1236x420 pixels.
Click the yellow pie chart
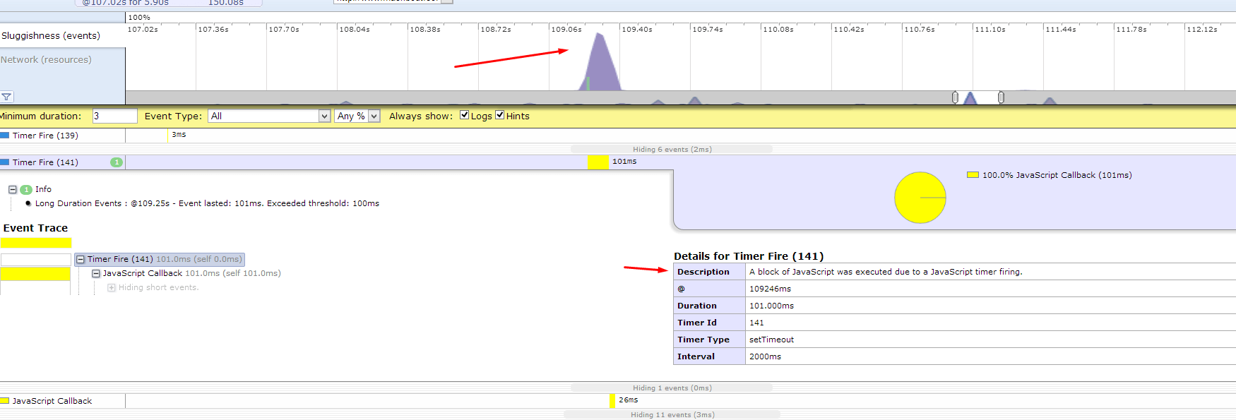920,198
